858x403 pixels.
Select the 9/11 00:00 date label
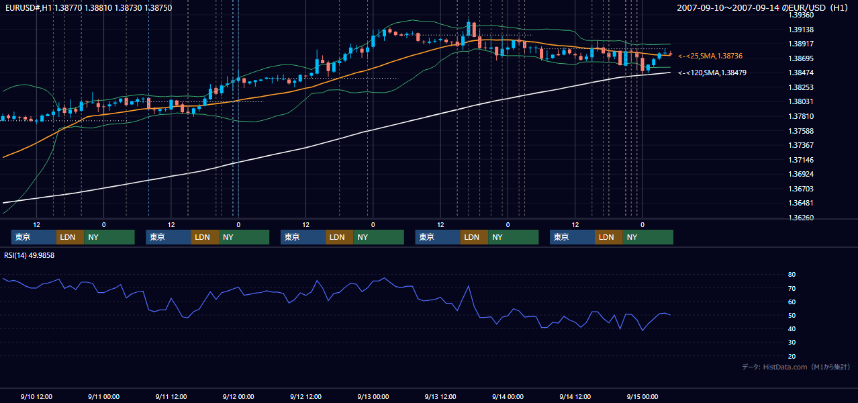click(103, 396)
